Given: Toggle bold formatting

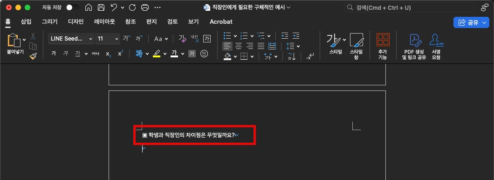Looking at the screenshot, I should click(x=54, y=54).
